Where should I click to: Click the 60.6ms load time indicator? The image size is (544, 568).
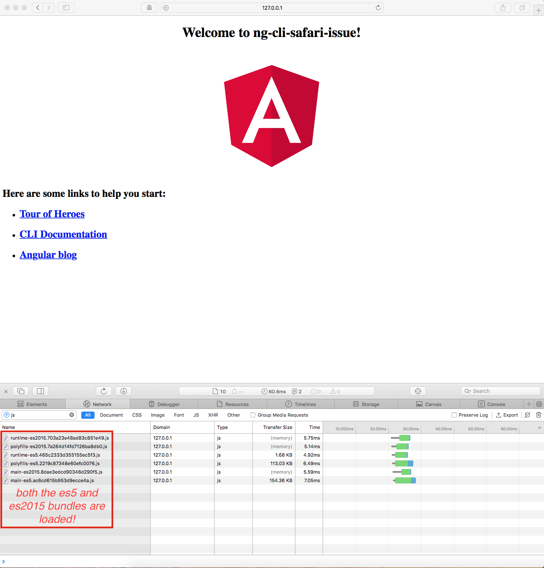(x=273, y=392)
